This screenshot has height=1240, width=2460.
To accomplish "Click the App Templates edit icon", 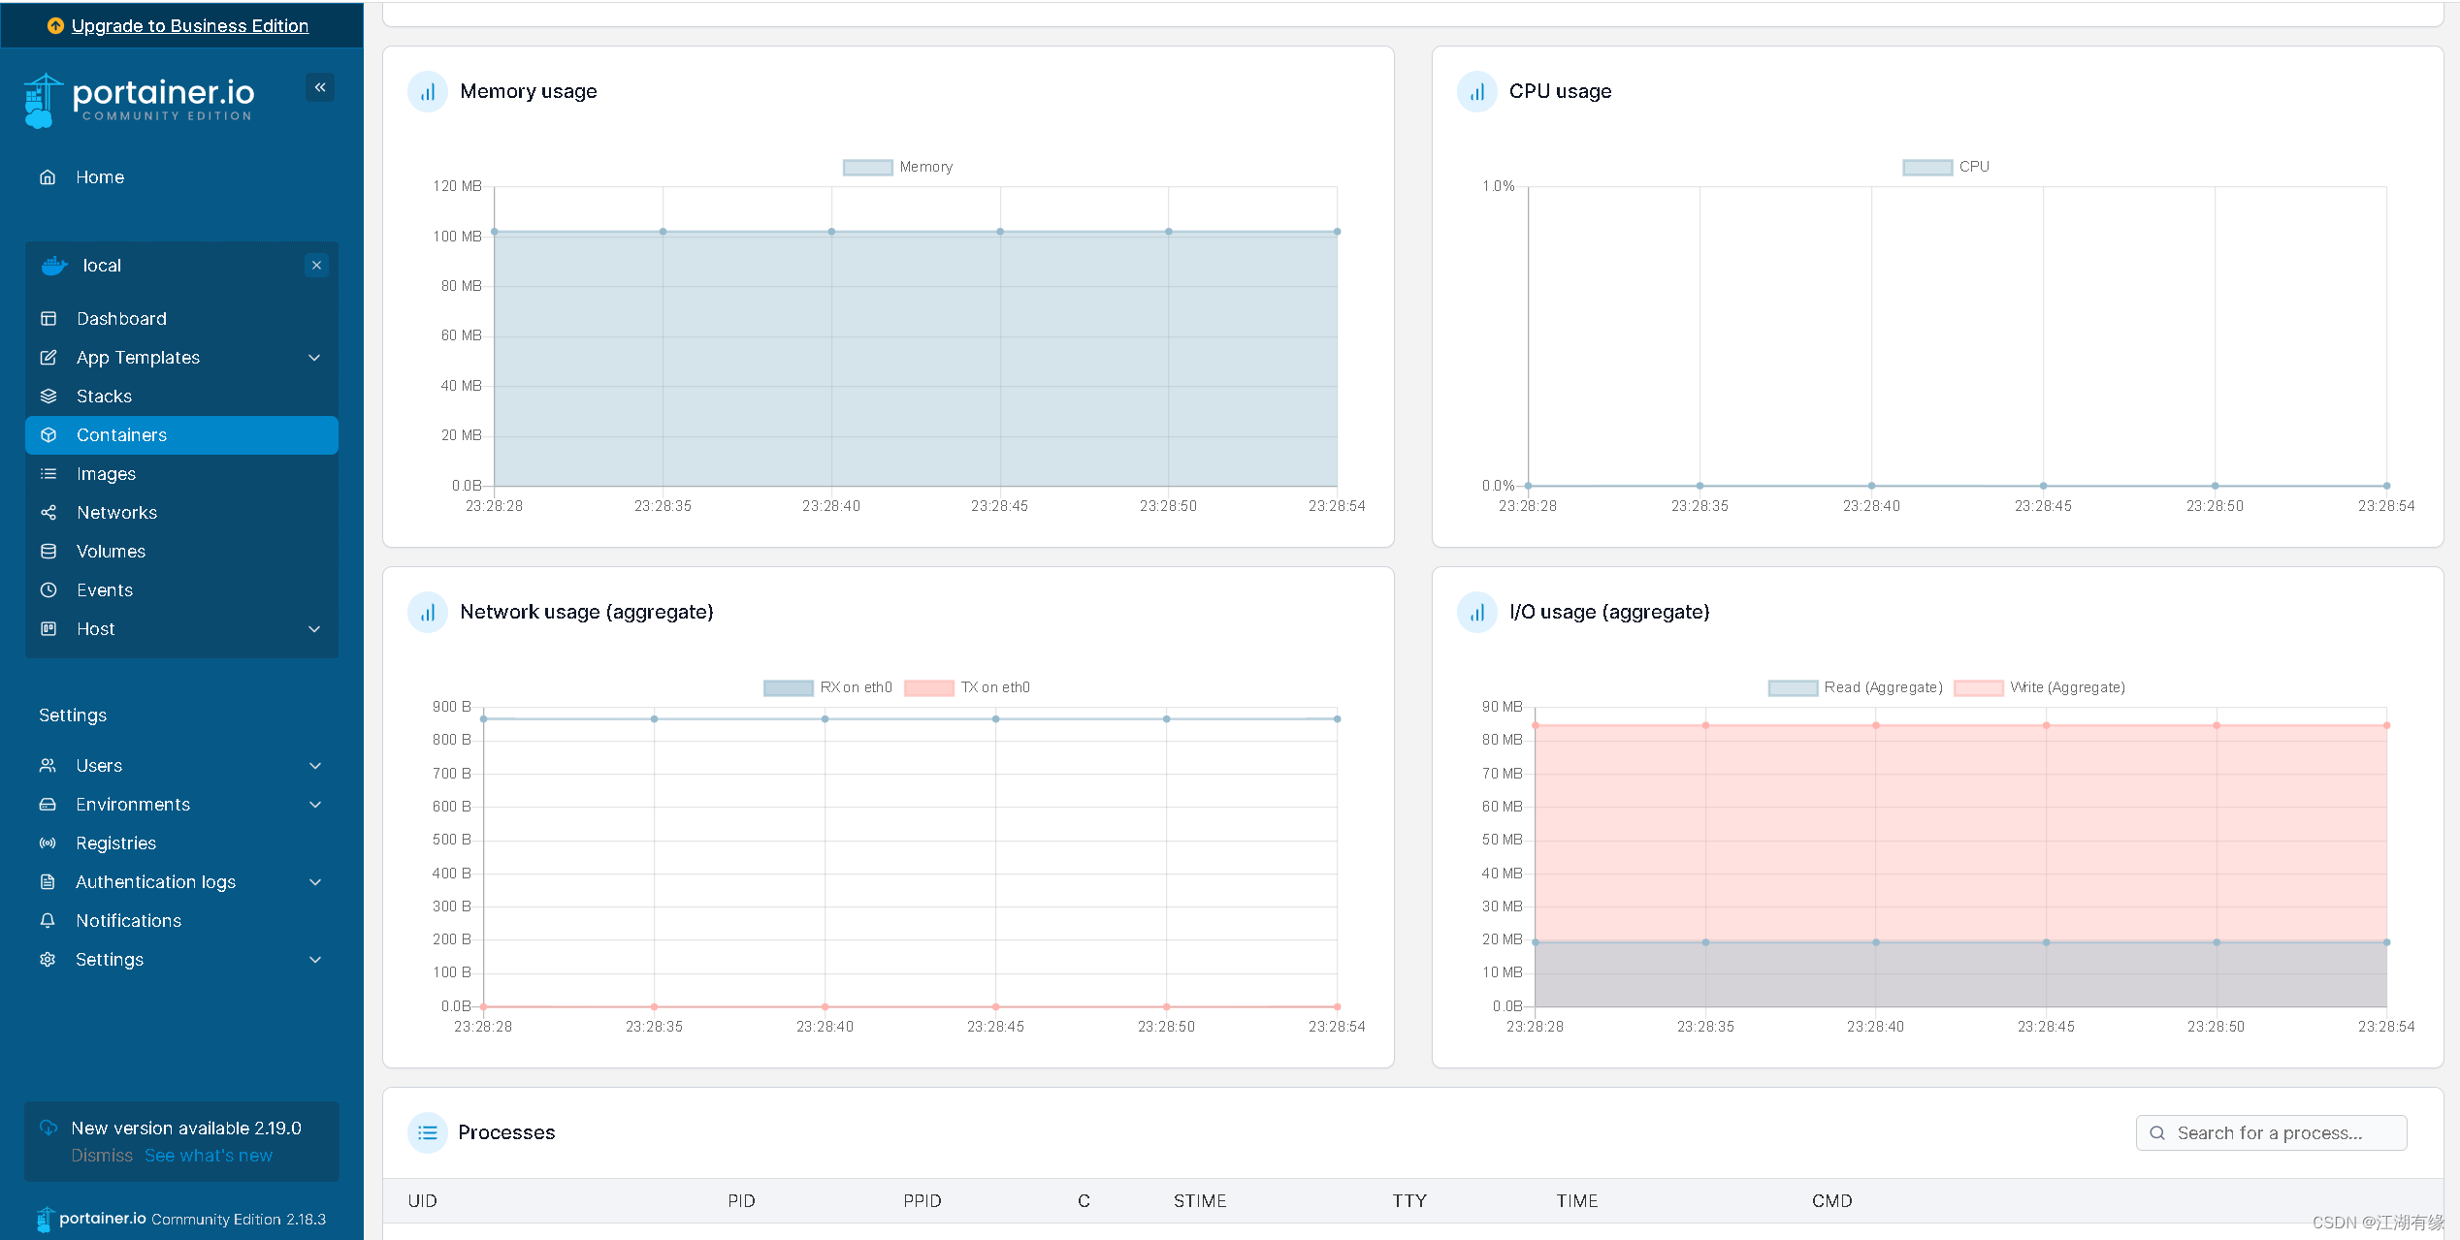I will (49, 358).
